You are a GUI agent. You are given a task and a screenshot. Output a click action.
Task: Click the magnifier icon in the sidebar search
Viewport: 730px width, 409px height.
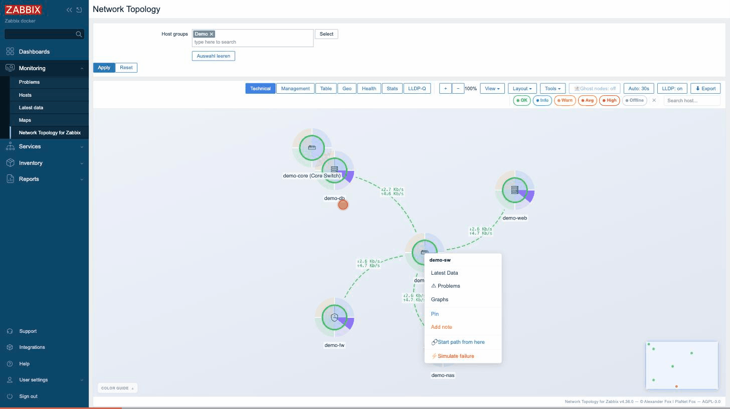pyautogui.click(x=79, y=34)
